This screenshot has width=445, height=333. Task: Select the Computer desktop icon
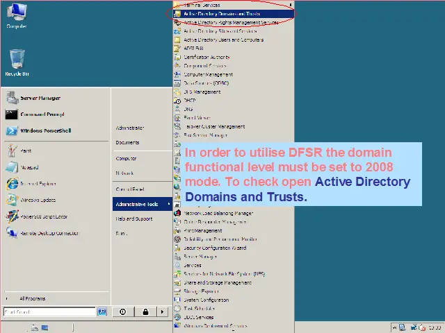coord(17,17)
